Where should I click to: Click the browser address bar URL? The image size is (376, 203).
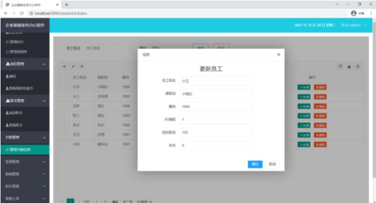(61, 14)
